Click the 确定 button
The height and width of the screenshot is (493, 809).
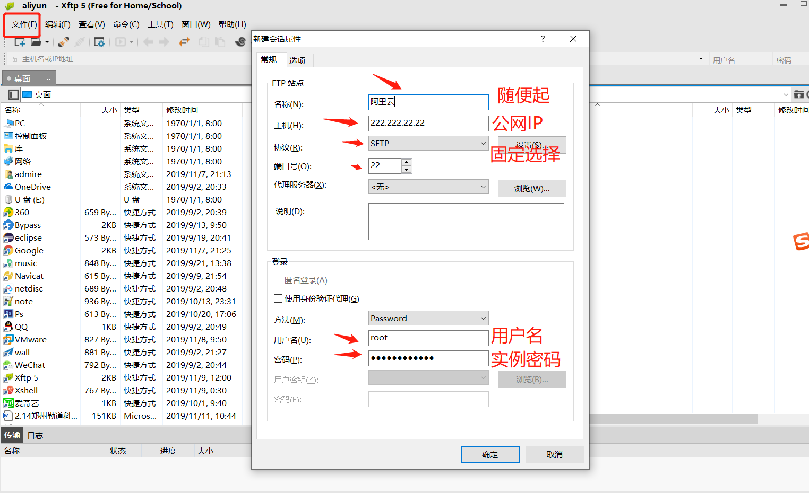point(490,455)
